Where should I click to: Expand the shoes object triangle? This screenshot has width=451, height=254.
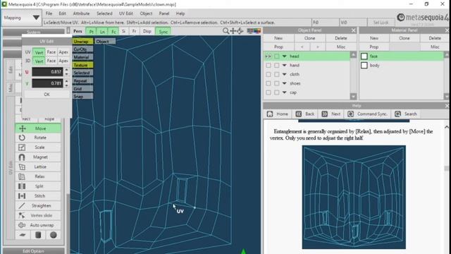click(285, 83)
